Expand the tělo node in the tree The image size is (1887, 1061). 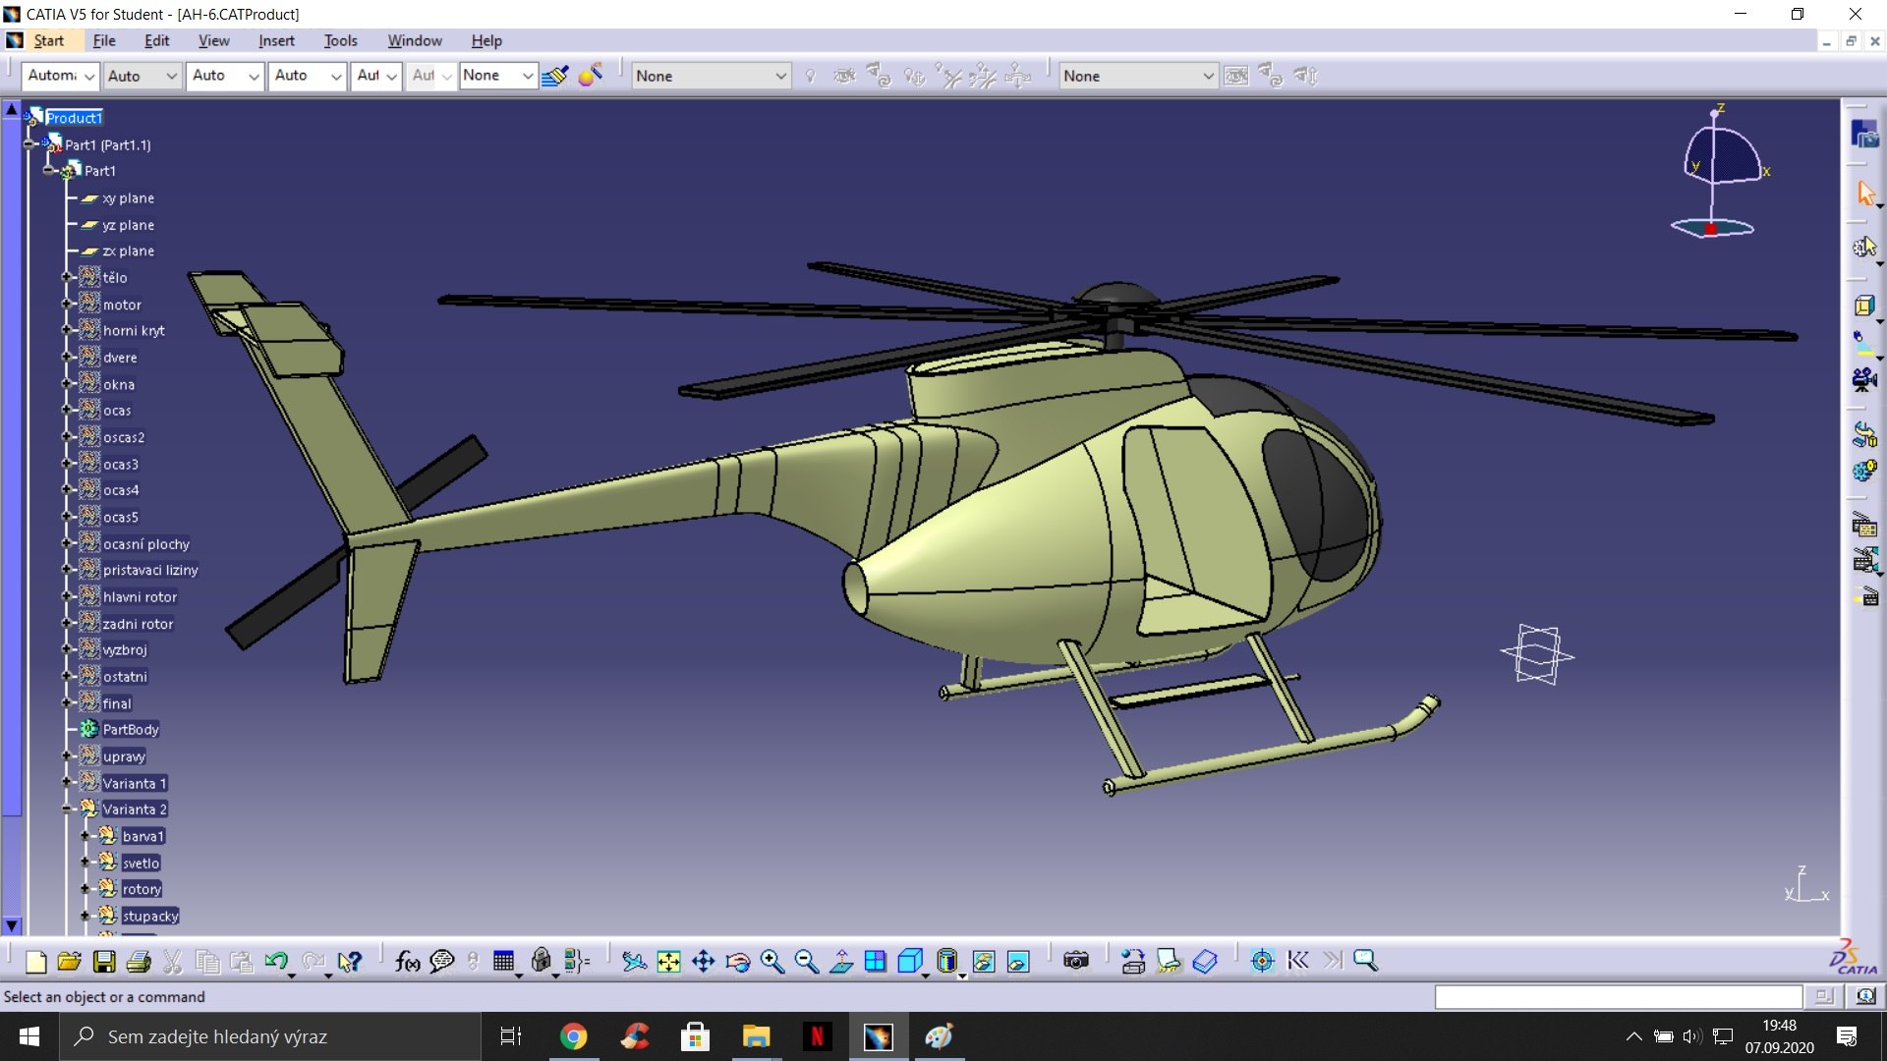tap(67, 277)
